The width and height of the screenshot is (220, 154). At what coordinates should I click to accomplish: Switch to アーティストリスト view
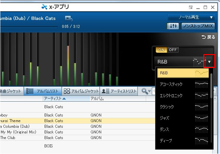[x=119, y=91]
